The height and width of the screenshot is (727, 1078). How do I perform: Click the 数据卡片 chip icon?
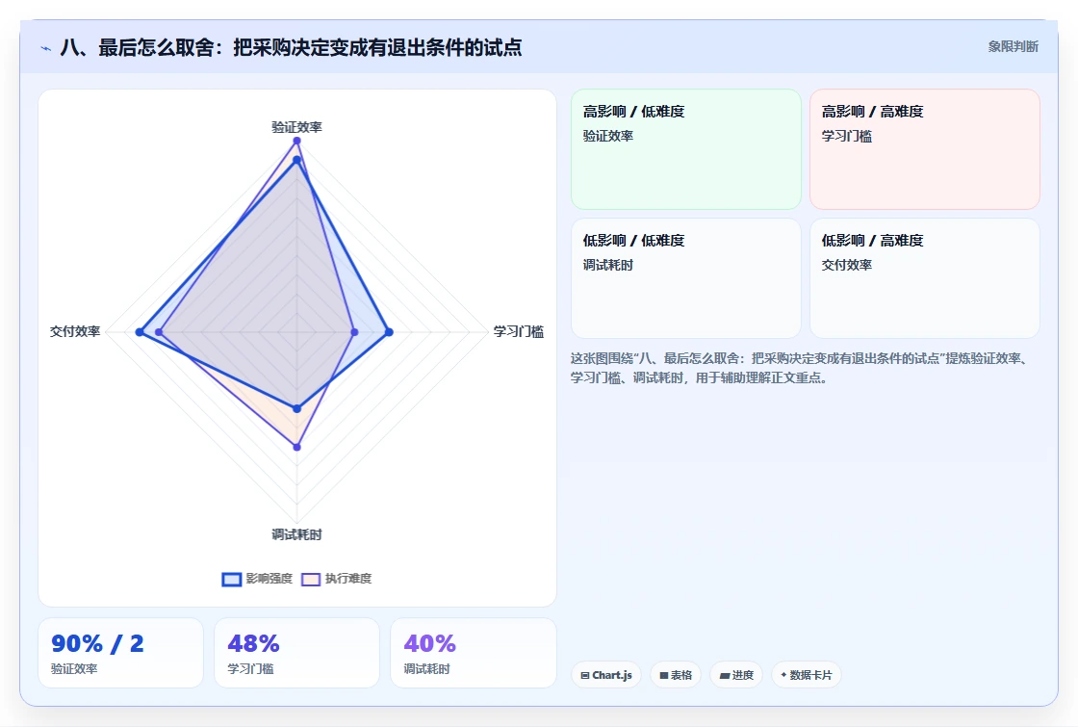(x=783, y=675)
